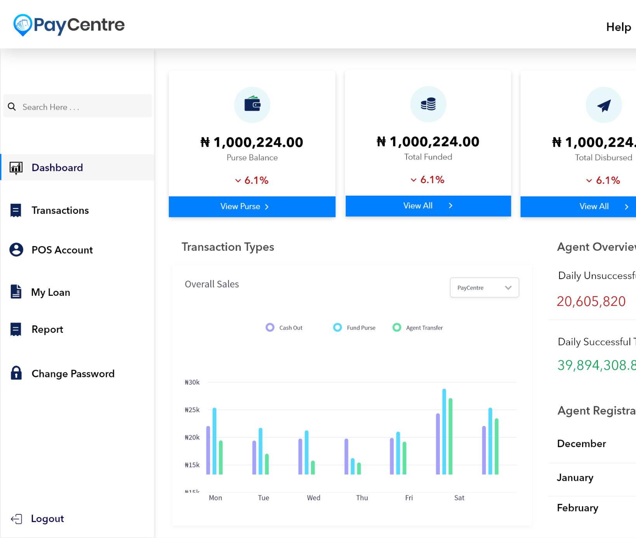Go to Transactions in sidebar
Image resolution: width=636 pixels, height=538 pixels.
pos(60,210)
